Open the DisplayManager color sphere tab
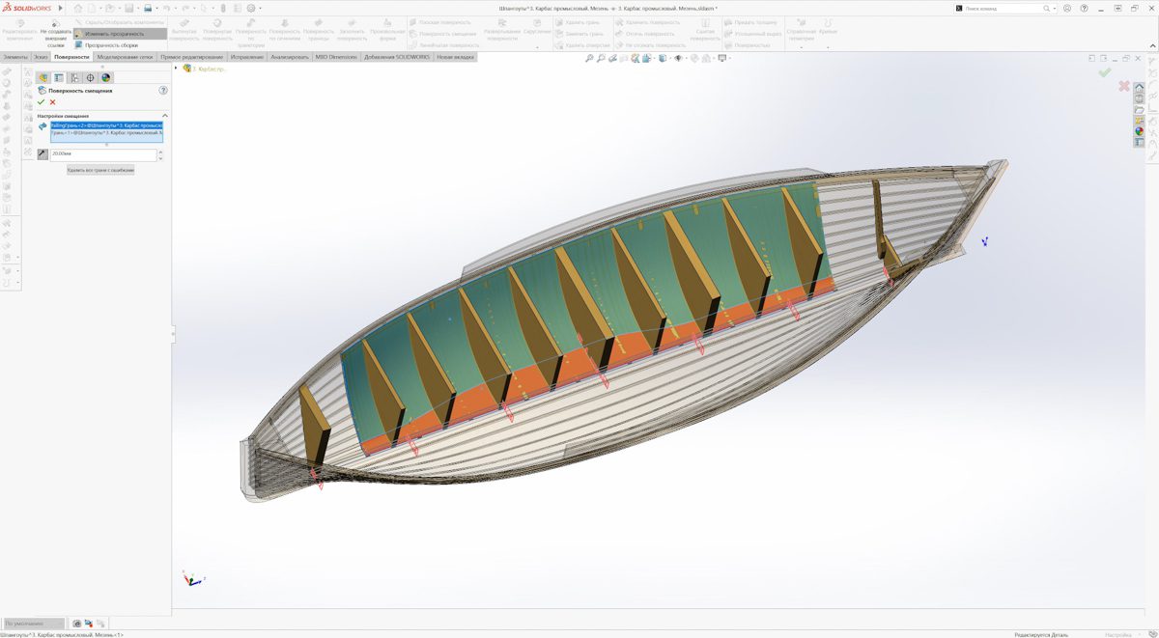 106,78
